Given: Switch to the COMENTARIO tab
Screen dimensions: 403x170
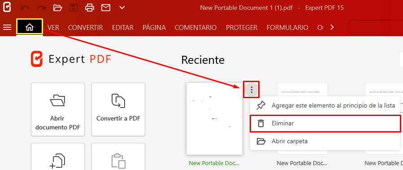Looking at the screenshot, I should (x=195, y=27).
